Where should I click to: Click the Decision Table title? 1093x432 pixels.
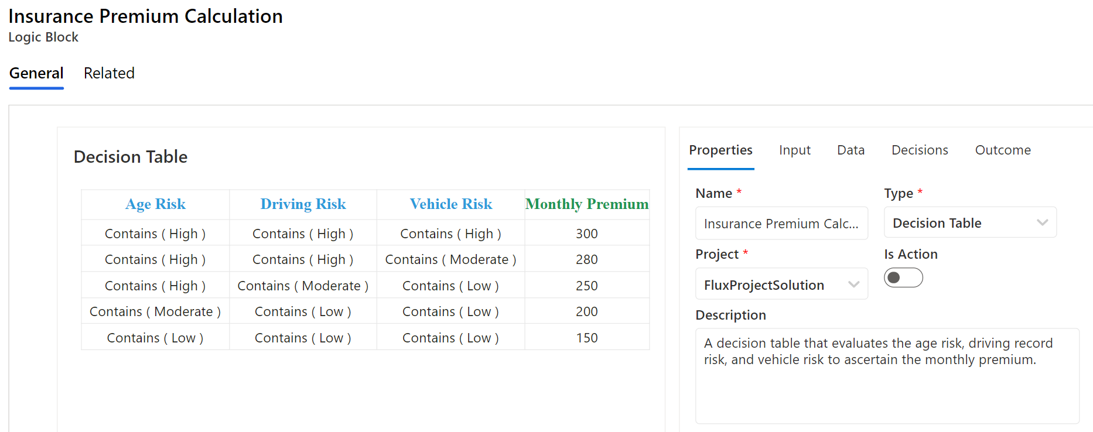[x=130, y=156]
